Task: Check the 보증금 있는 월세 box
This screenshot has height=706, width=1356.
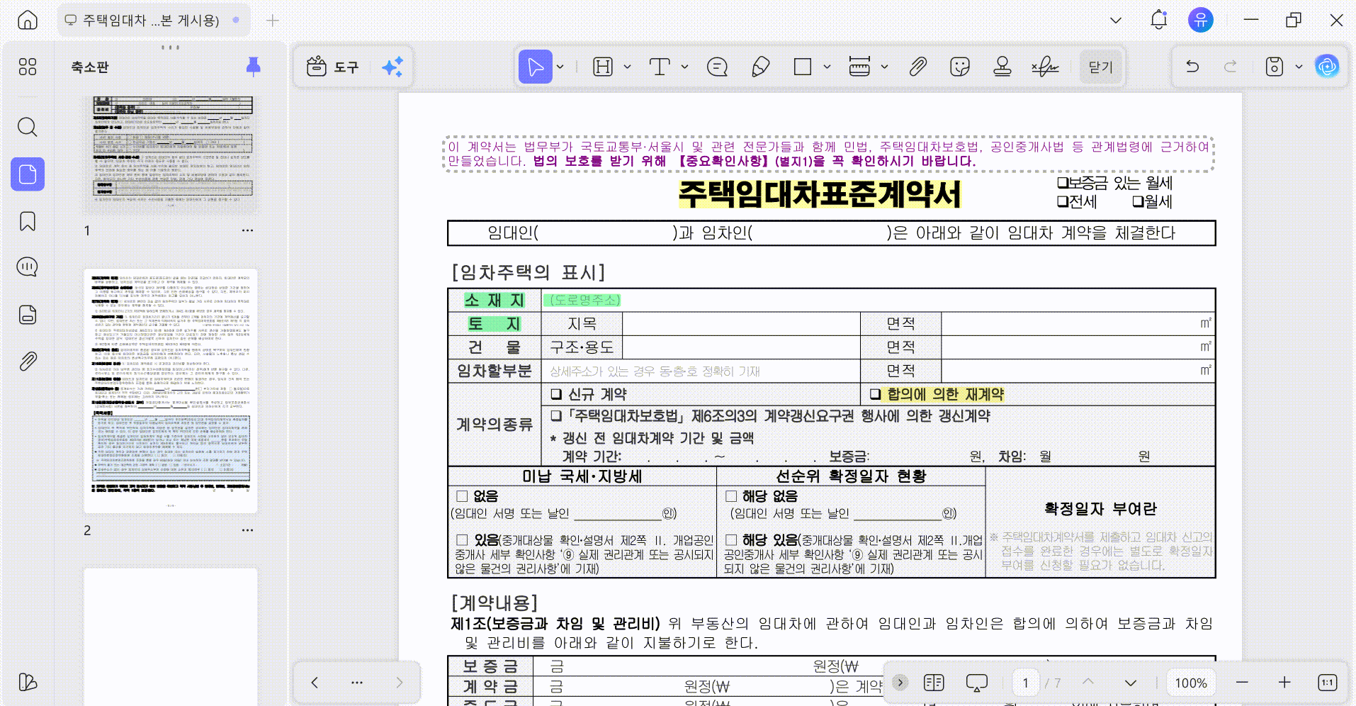Action: (1063, 183)
